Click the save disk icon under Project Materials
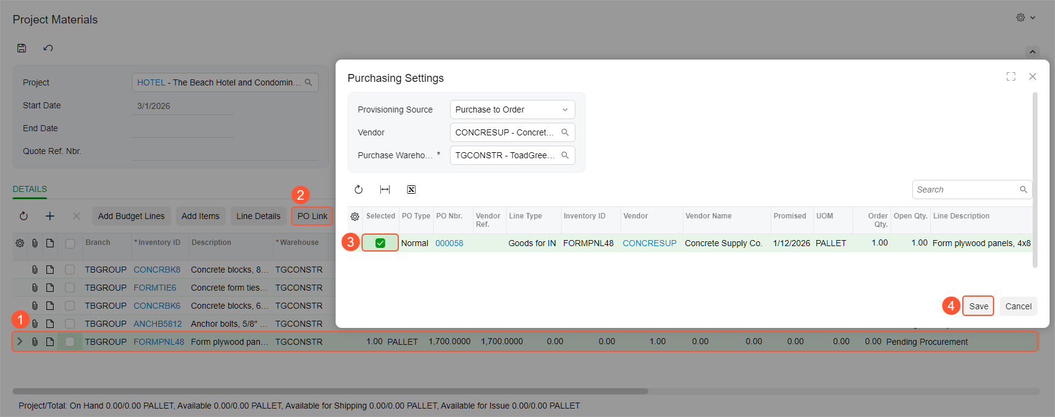1055x417 pixels. [22, 48]
